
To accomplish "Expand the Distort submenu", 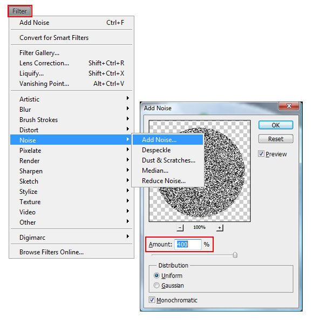I will [x=72, y=130].
